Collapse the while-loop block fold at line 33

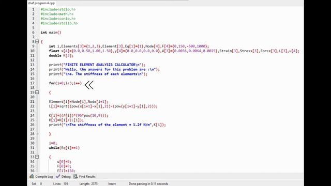37,157
